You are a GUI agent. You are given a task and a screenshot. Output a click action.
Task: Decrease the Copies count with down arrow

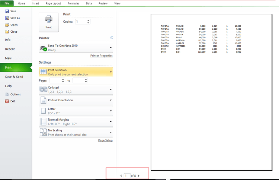88,23
